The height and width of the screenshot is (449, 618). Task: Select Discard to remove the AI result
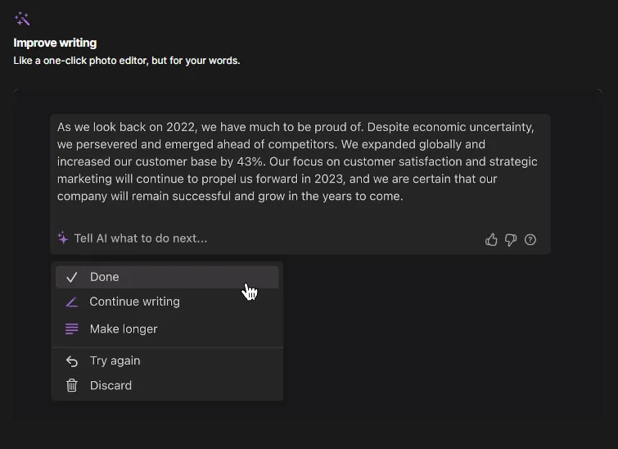[x=167, y=385]
